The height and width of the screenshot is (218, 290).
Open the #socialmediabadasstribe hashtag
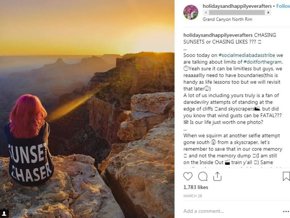(247, 55)
